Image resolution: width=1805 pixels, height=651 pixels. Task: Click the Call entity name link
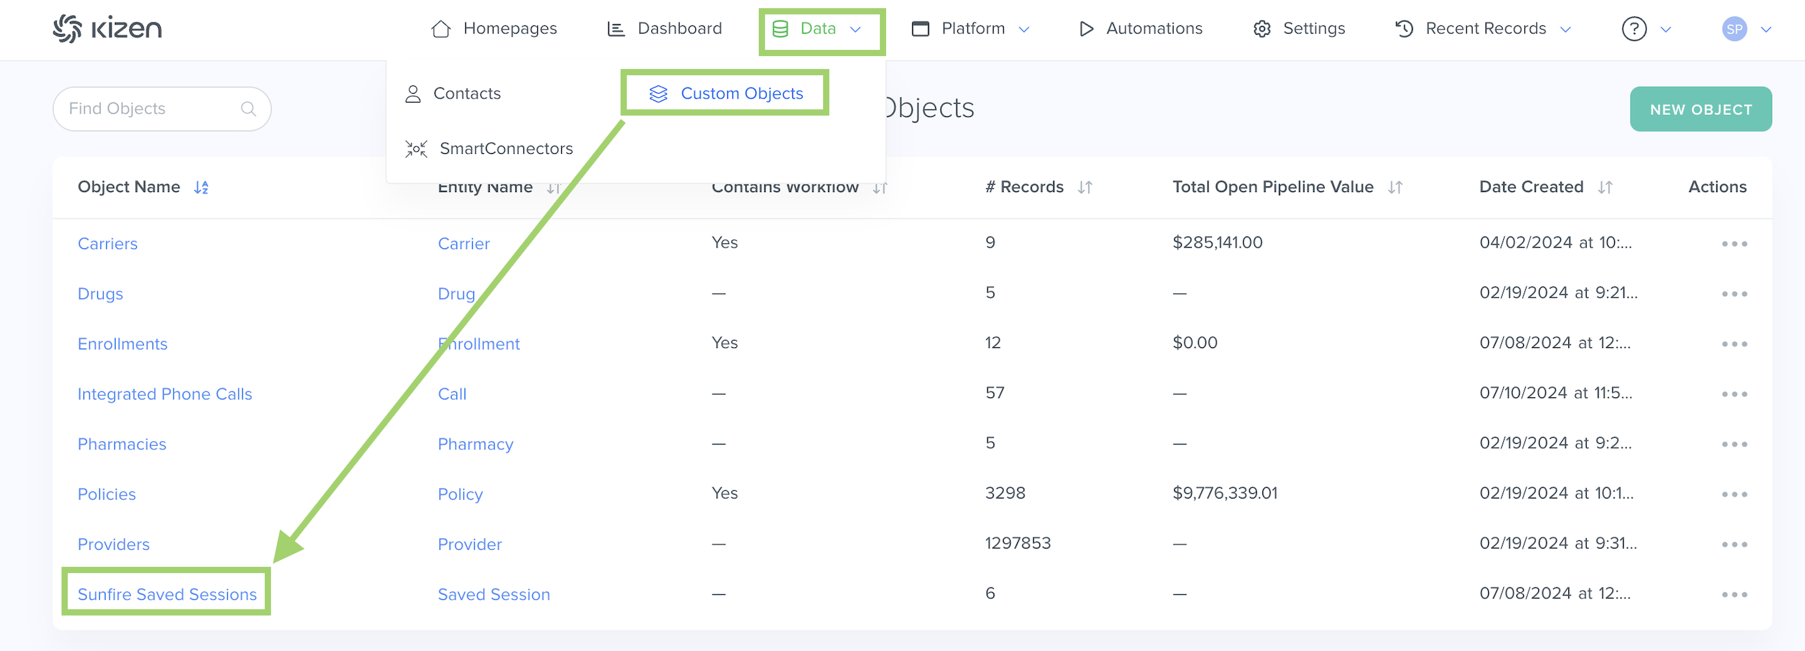452,394
